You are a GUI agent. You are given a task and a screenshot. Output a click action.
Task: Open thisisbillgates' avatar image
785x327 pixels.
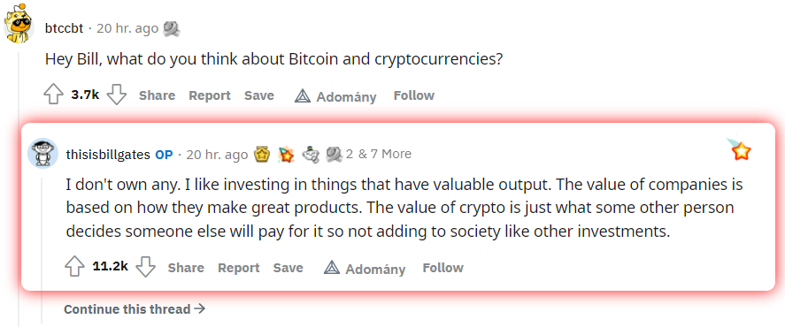(x=42, y=153)
